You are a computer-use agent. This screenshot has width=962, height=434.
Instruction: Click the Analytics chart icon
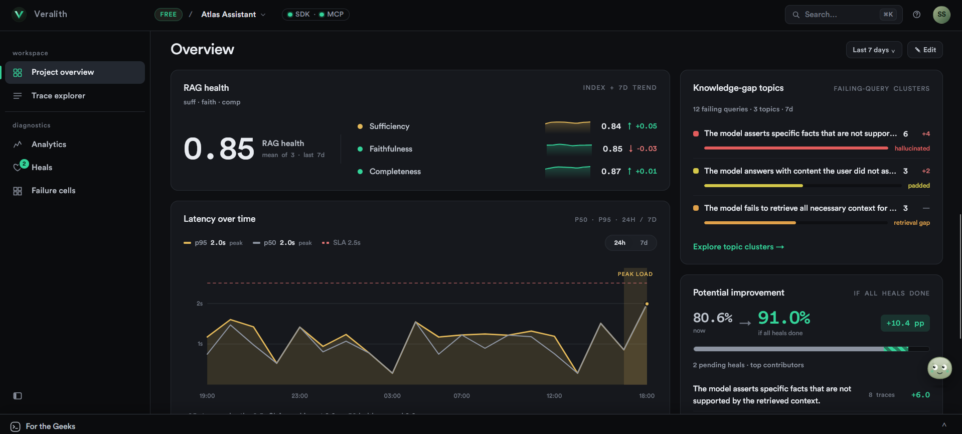pos(18,144)
